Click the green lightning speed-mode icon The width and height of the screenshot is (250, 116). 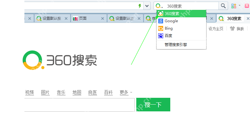140,6
